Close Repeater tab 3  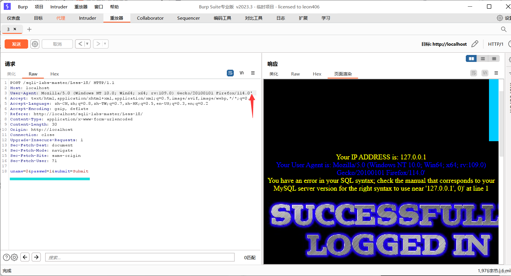click(x=15, y=29)
